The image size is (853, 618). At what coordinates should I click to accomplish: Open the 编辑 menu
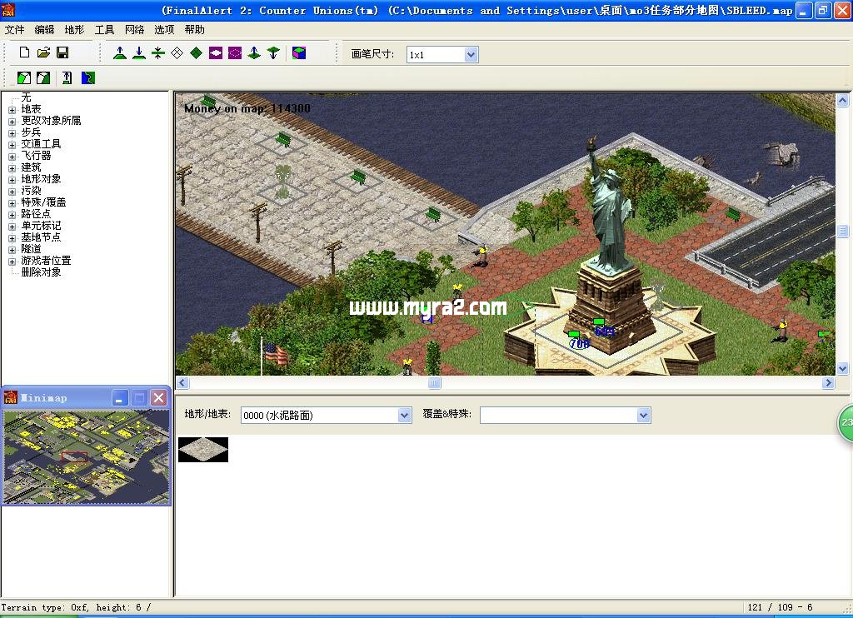point(45,29)
